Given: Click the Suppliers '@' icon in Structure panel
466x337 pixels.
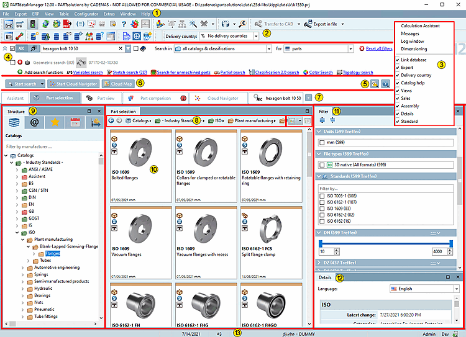Looking at the screenshot, I should pos(35,124).
